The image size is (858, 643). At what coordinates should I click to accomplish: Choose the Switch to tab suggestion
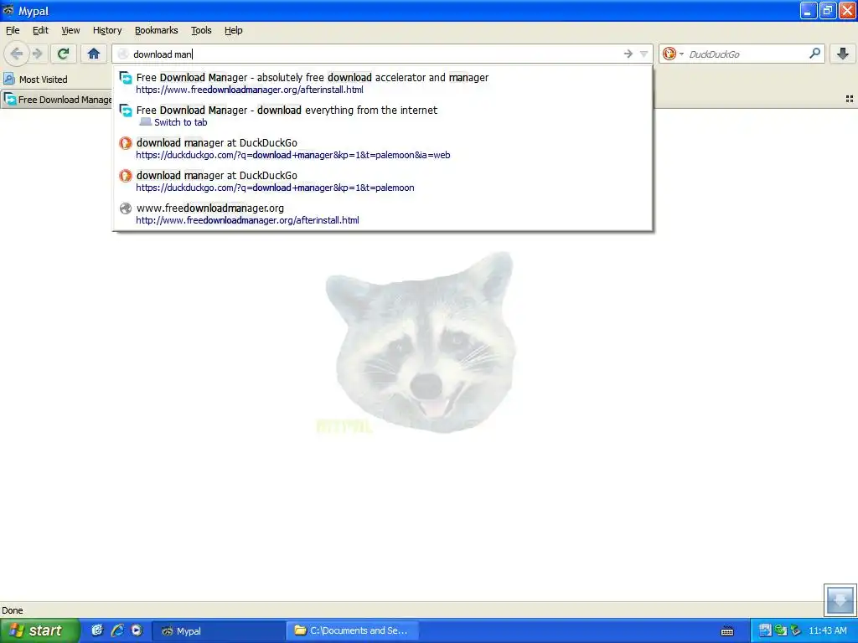(382, 116)
